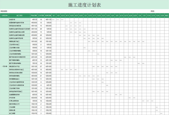This screenshot has width=169, height=115.
Task: Select the -1到3楼 zone cell
Action: click(4, 67)
